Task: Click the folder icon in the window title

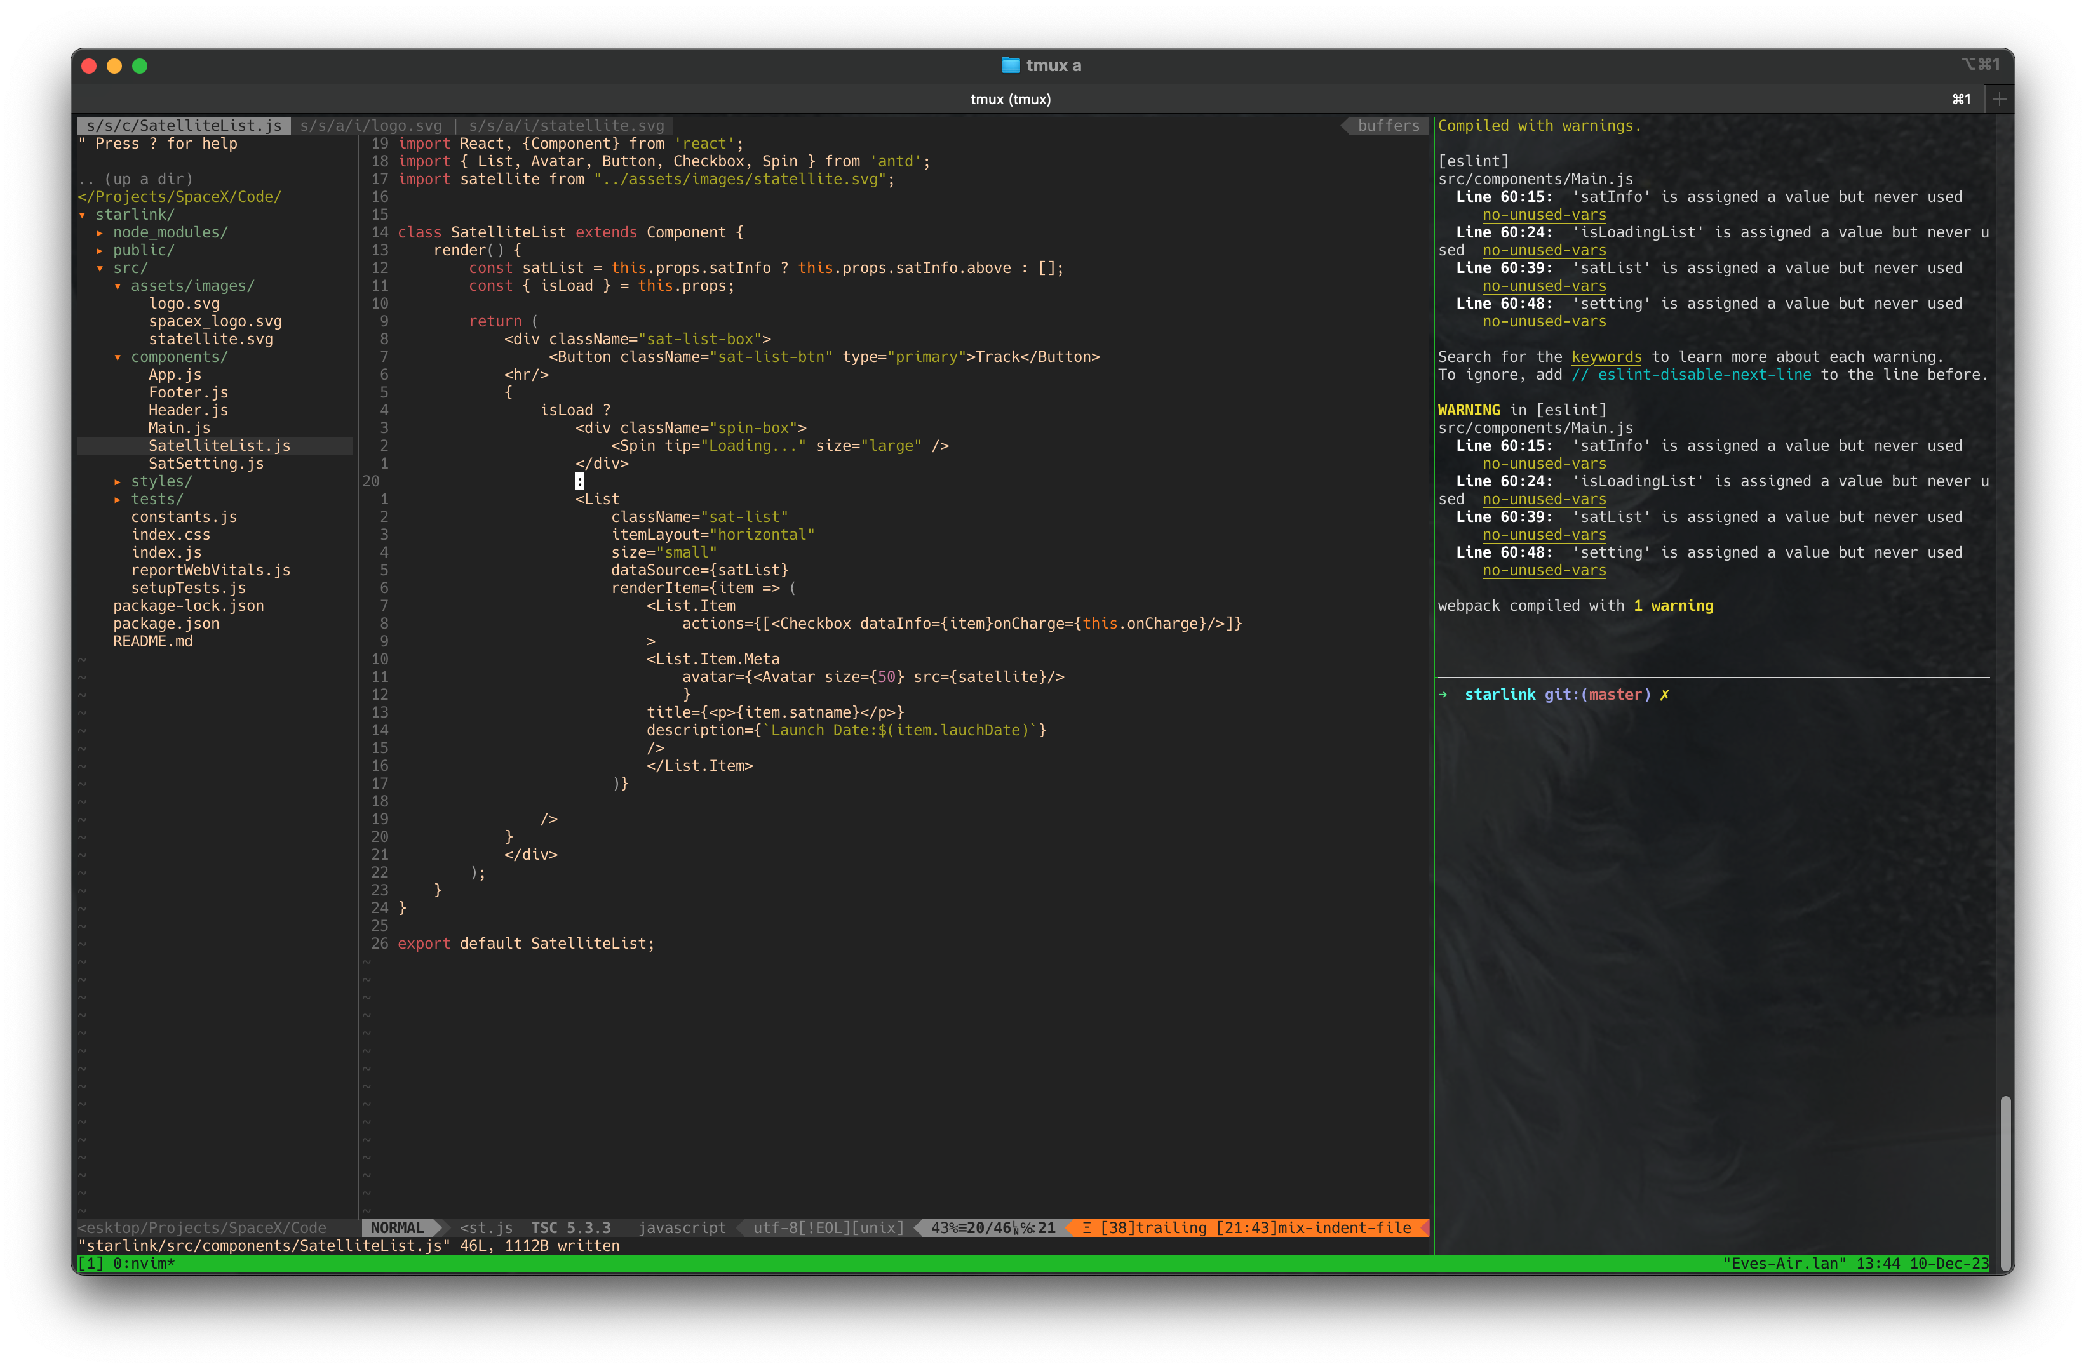Action: click(1010, 64)
